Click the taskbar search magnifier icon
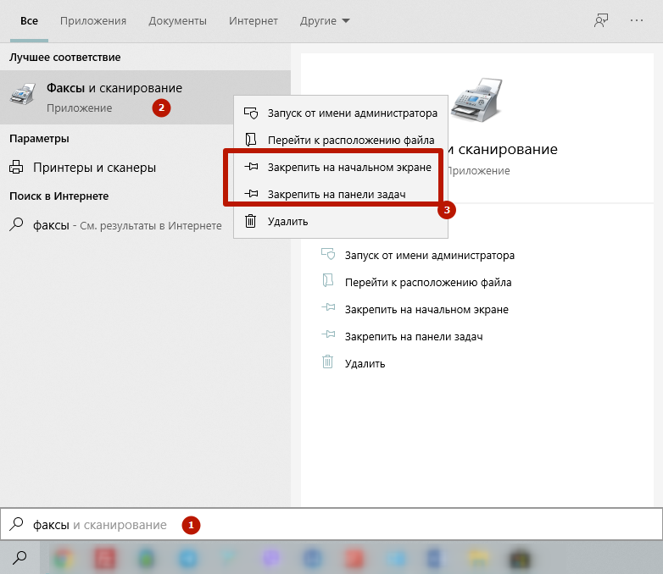 tap(20, 557)
